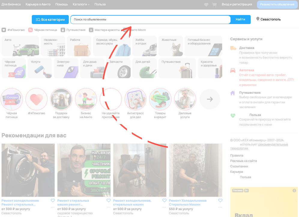Open Для дома и дачи tile
This screenshot has height=217, width=299.
[92, 68]
